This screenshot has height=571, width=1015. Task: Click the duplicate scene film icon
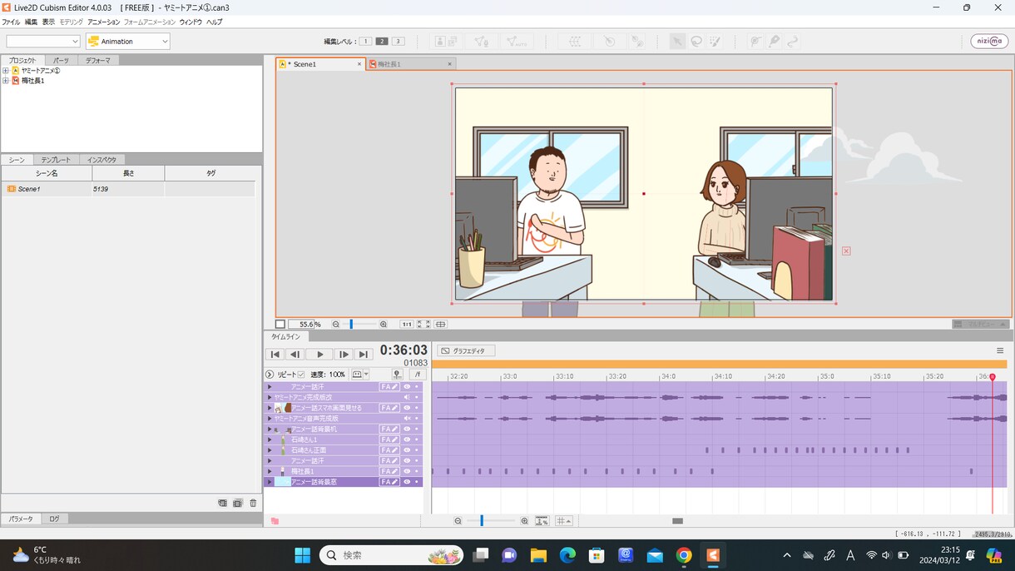point(238,504)
